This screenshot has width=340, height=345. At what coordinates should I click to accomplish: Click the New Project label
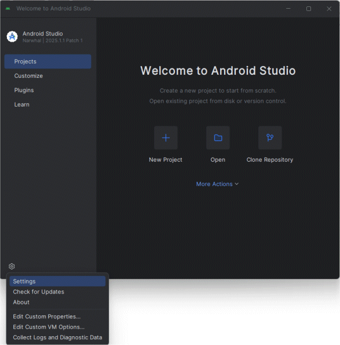click(x=166, y=159)
